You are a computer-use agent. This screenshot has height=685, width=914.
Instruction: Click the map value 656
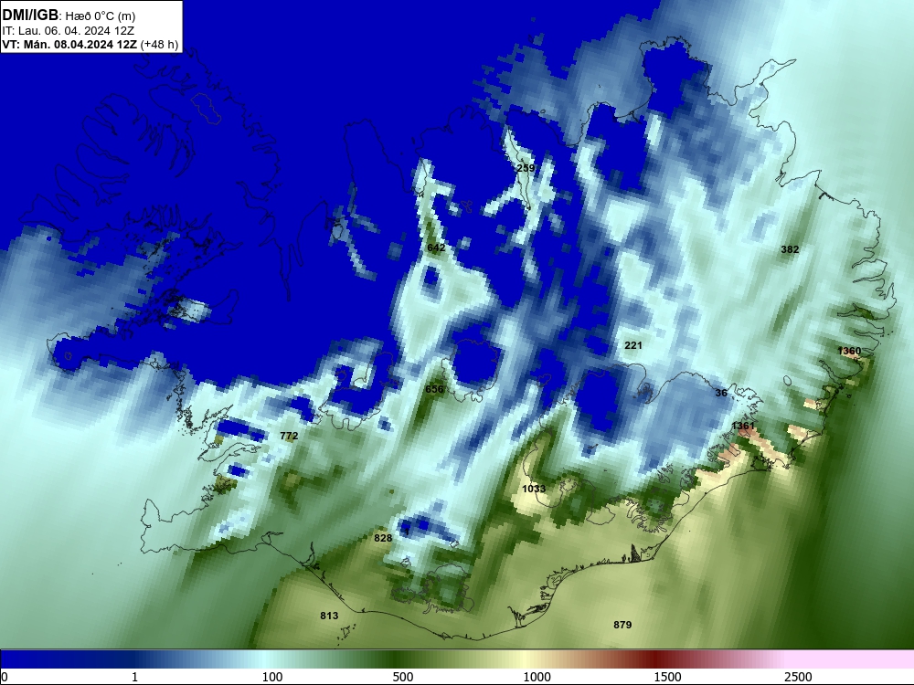(434, 389)
